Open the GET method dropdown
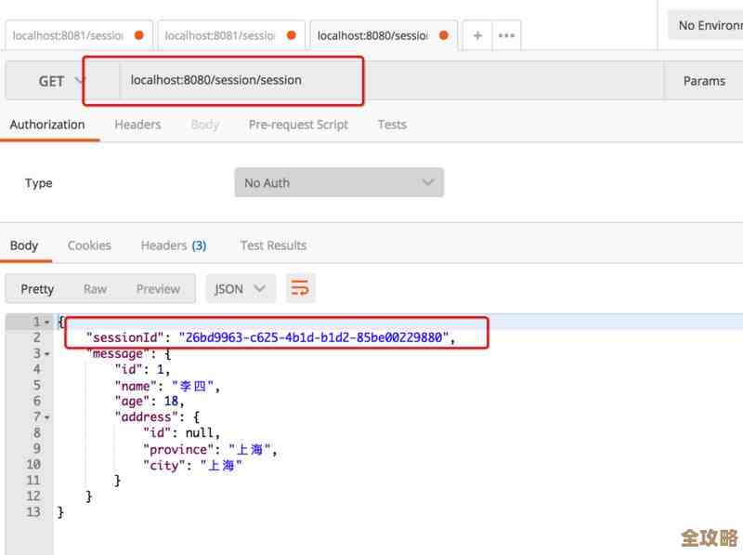 61,81
